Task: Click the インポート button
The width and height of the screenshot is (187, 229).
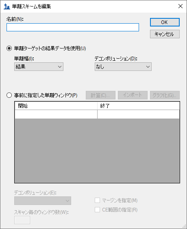Action: click(x=133, y=95)
